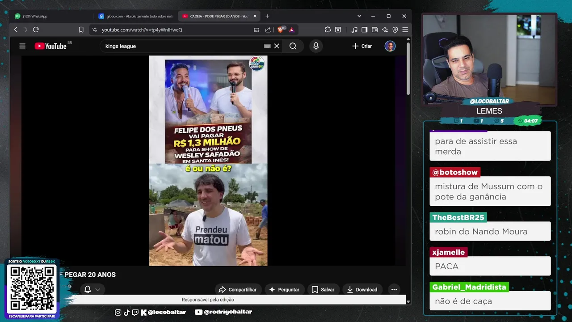Click the Criar create button
This screenshot has height=322, width=572.
[362, 46]
